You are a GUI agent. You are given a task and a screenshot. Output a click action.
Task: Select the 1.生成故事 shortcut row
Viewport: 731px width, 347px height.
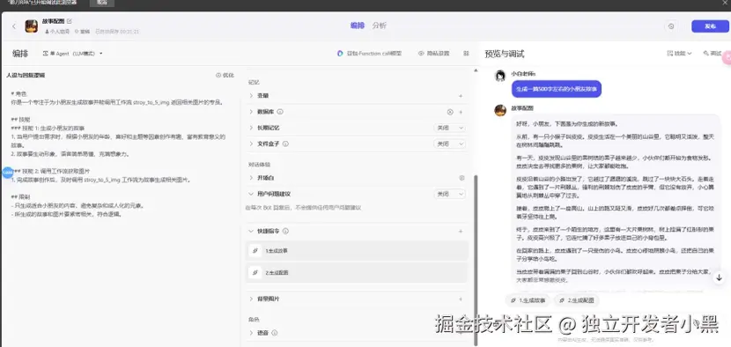coord(357,251)
